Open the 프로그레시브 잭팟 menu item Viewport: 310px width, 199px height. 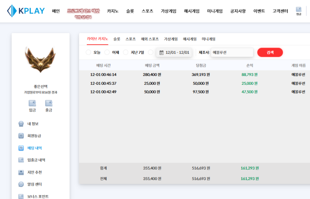tap(83, 13)
